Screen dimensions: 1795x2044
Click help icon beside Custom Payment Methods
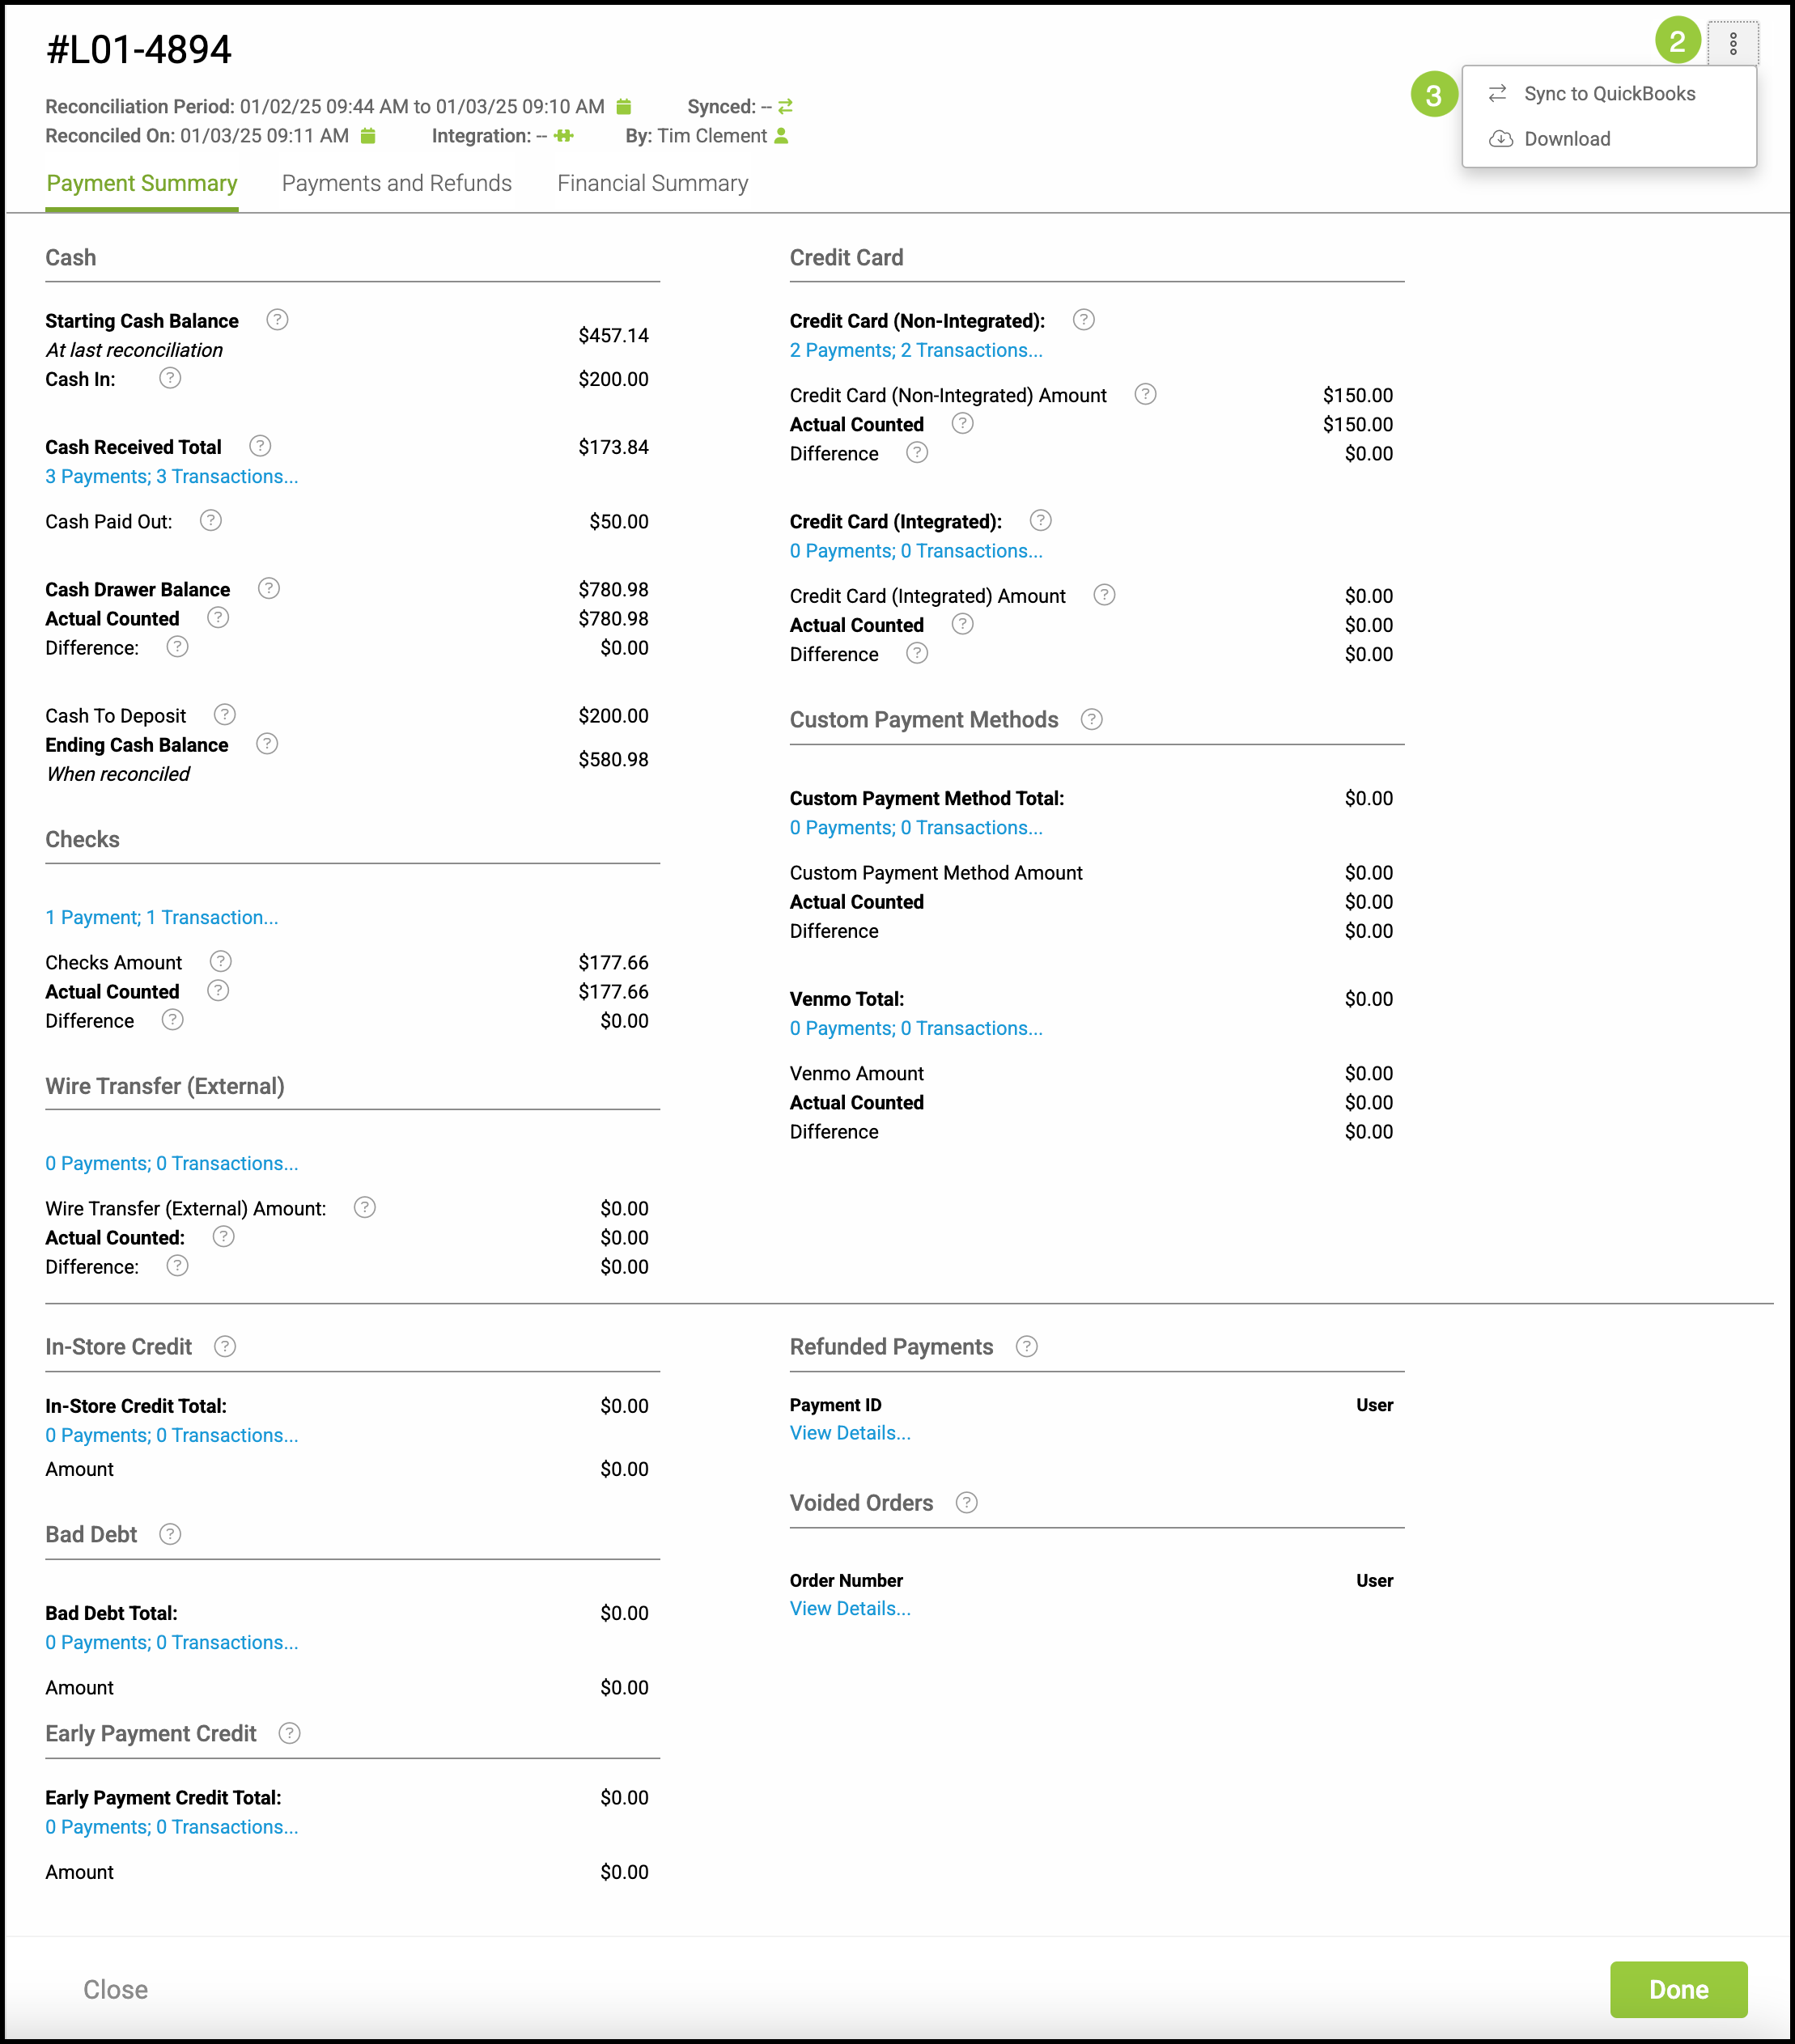click(x=1092, y=720)
